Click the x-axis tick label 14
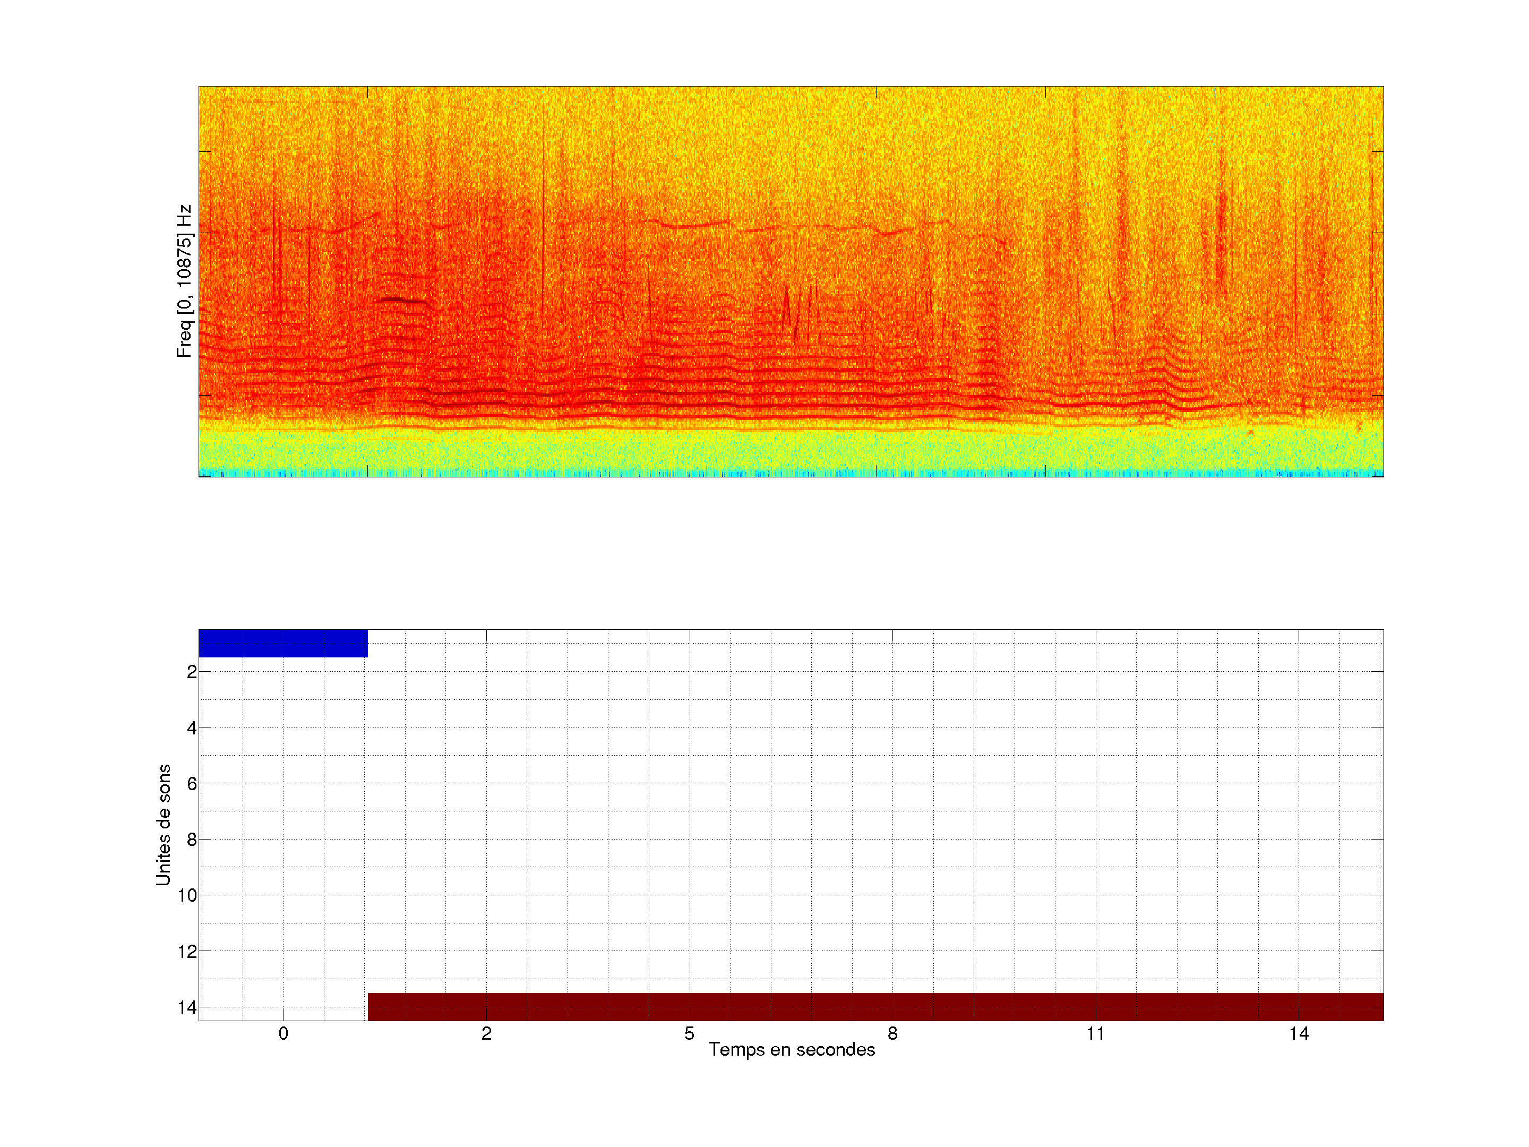This screenshot has width=1529, height=1147. click(1298, 1033)
